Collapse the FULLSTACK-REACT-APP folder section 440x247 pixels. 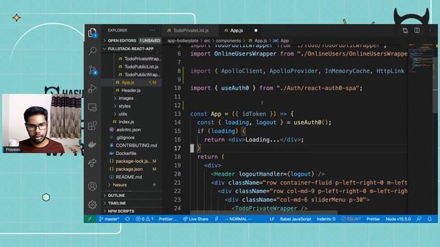[x=132, y=49]
